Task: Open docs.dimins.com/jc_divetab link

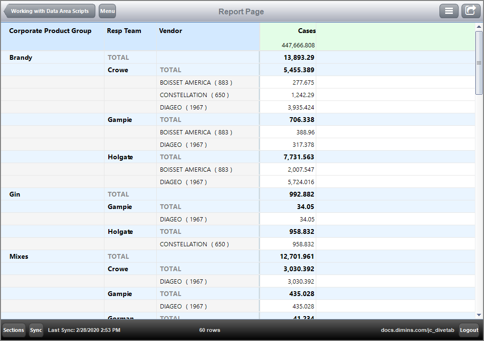Action: click(x=417, y=330)
